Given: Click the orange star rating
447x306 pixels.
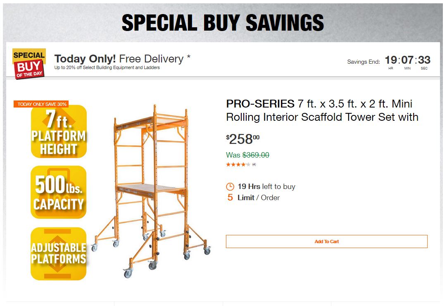Looking at the screenshot, I should pos(238,165).
